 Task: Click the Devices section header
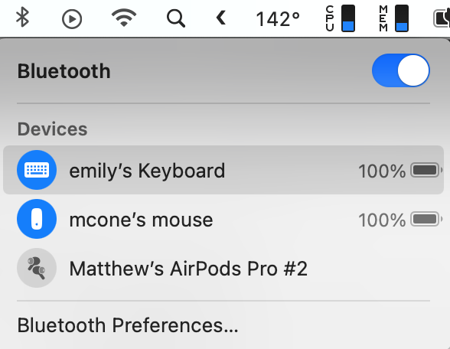(x=52, y=129)
